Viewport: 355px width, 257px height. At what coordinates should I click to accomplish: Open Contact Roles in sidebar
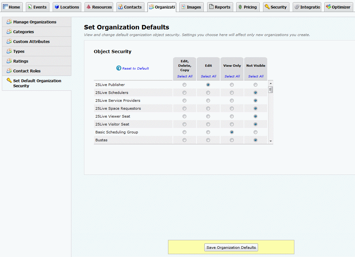(x=37, y=71)
